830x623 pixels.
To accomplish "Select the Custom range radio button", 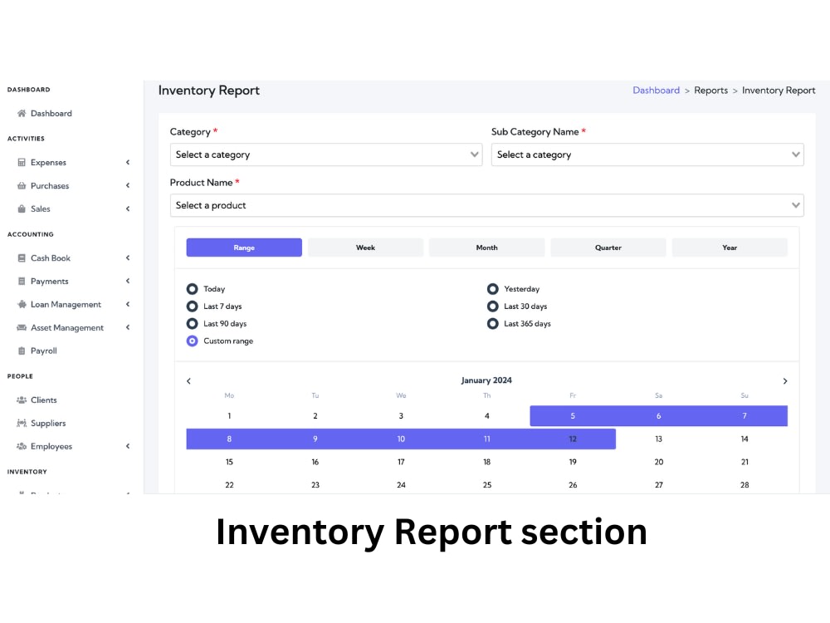I will click(x=193, y=341).
